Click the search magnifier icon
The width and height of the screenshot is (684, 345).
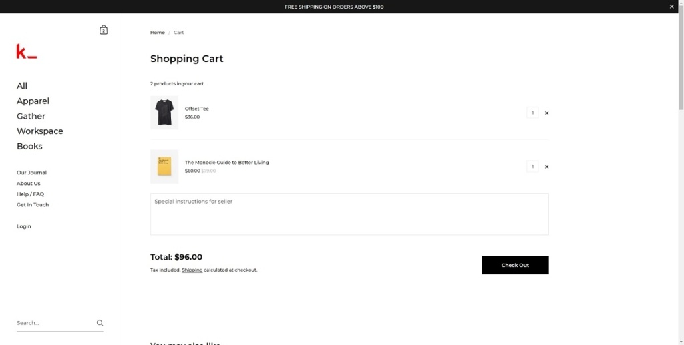pyautogui.click(x=100, y=323)
